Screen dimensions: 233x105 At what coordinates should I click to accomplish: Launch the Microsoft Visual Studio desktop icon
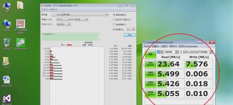click(7, 100)
